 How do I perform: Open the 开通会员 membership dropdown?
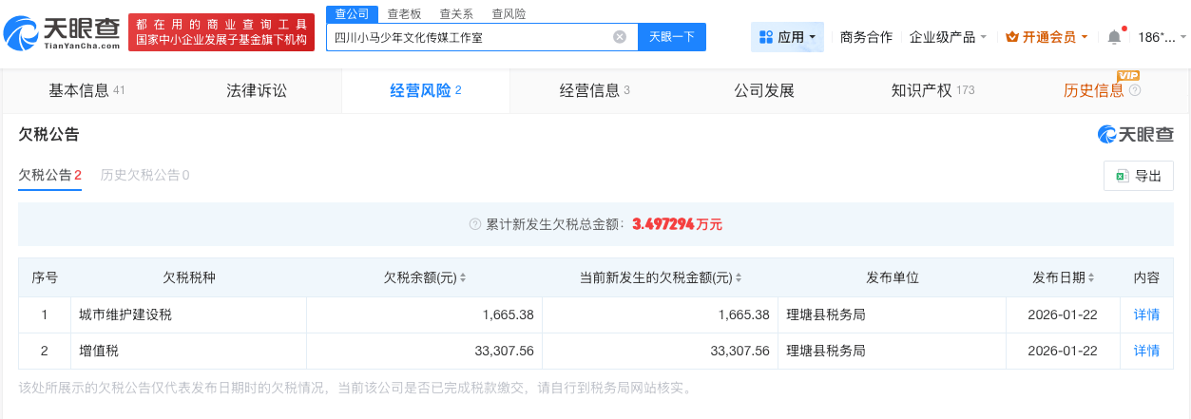(1047, 37)
